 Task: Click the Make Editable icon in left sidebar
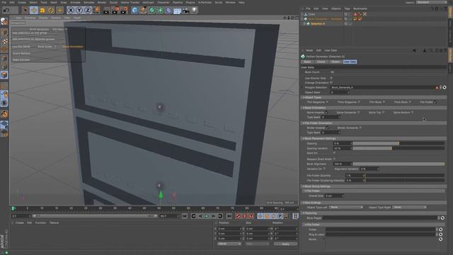coord(4,21)
